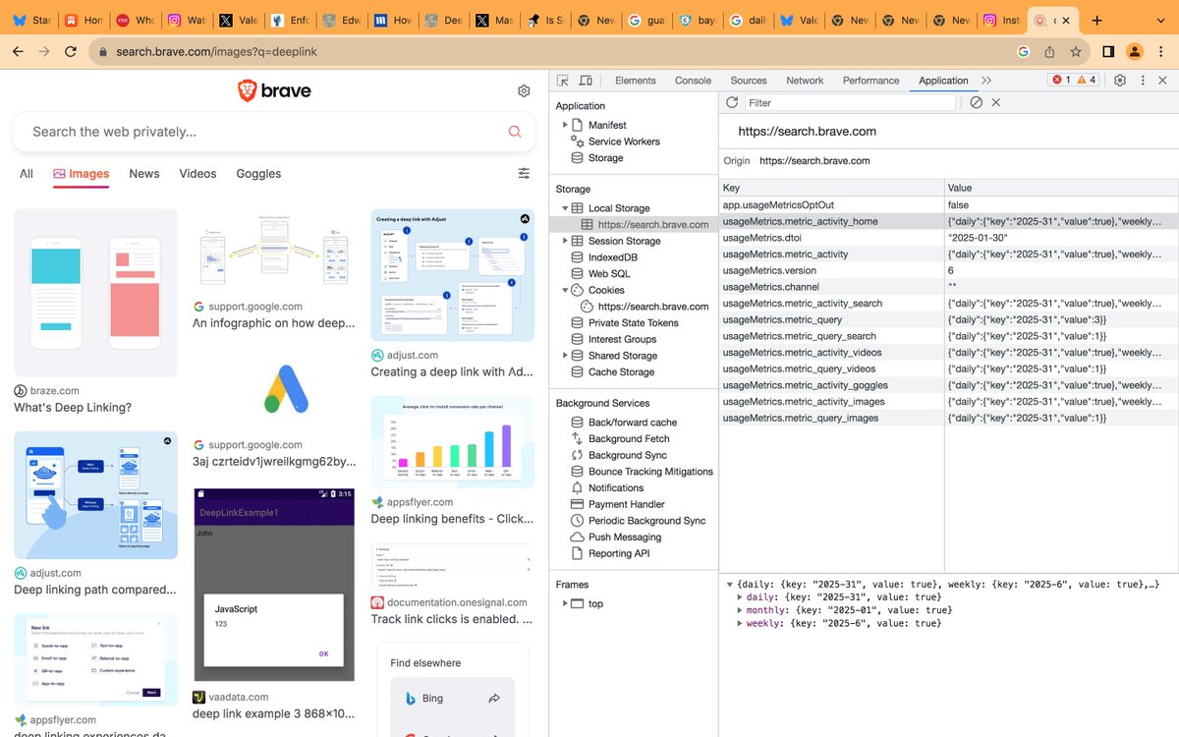This screenshot has width=1179, height=737.
Task: Open braze.com What's Deep Linking image
Action: tap(95, 293)
